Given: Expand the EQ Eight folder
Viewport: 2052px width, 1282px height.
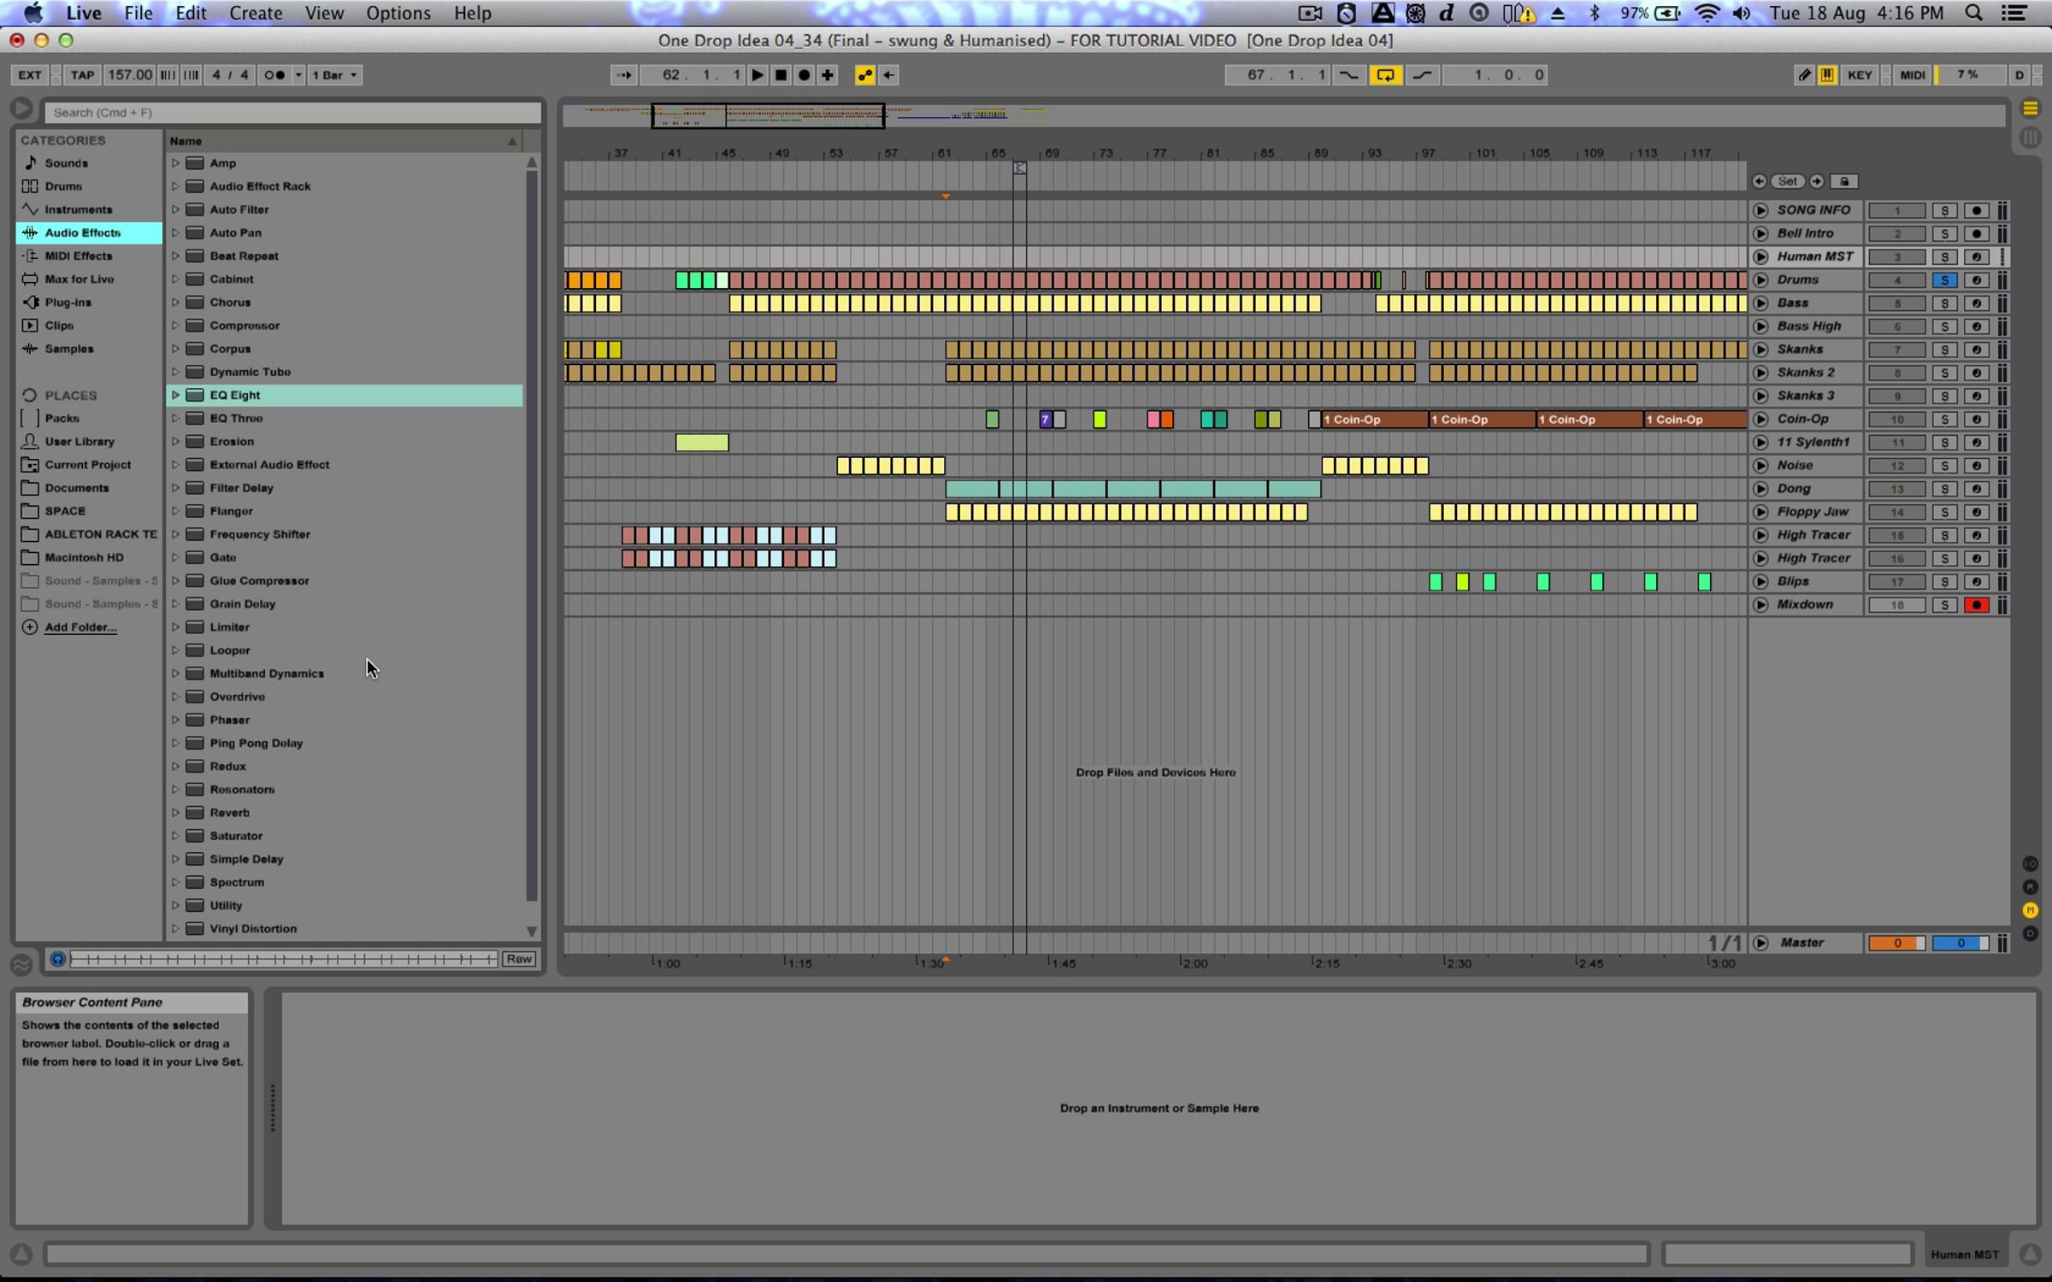Looking at the screenshot, I should [x=175, y=395].
